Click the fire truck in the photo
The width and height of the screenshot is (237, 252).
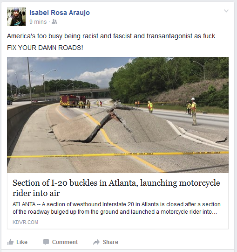pyautogui.click(x=73, y=101)
